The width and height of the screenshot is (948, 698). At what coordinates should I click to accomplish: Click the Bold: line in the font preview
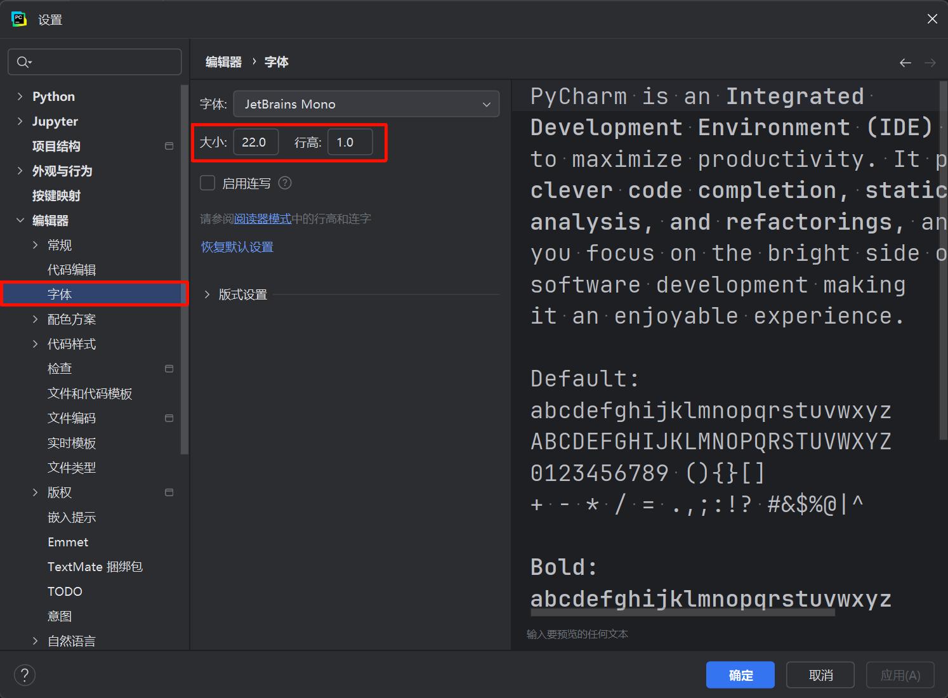point(564,567)
